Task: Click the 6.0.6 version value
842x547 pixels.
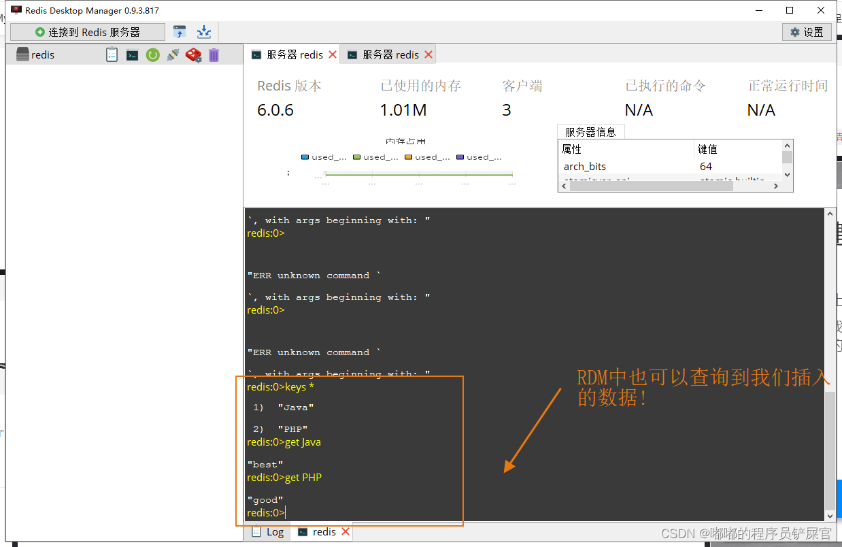Action: pyautogui.click(x=275, y=110)
